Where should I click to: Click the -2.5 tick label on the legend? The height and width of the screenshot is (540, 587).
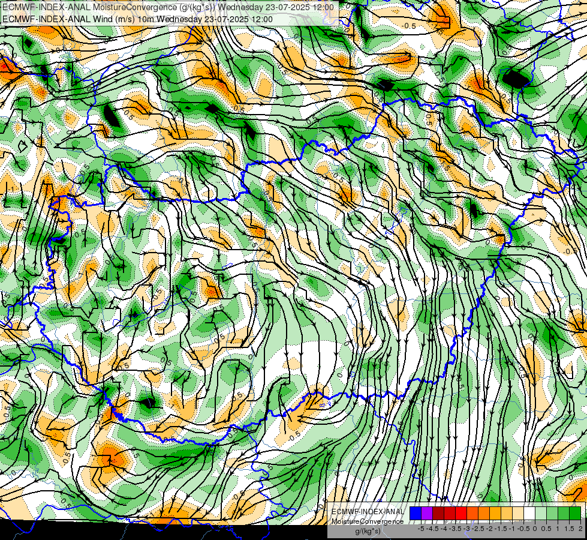pos(478,529)
